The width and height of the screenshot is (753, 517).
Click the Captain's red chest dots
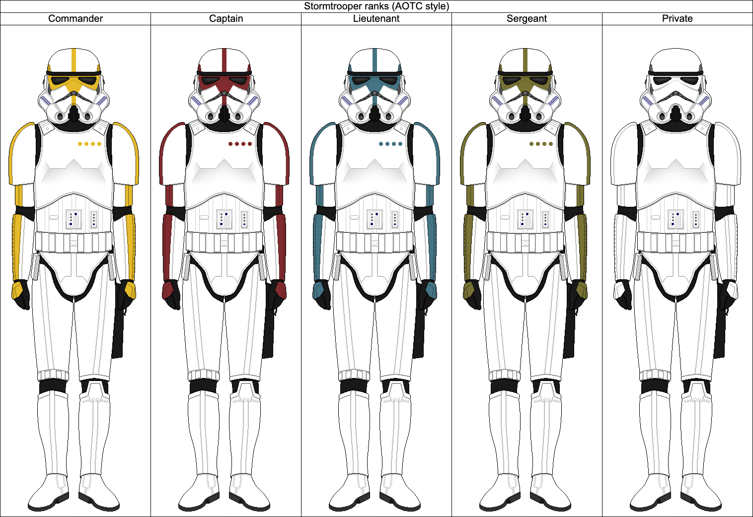pos(239,143)
